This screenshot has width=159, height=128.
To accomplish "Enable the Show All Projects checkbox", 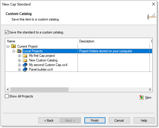I will click(7, 96).
